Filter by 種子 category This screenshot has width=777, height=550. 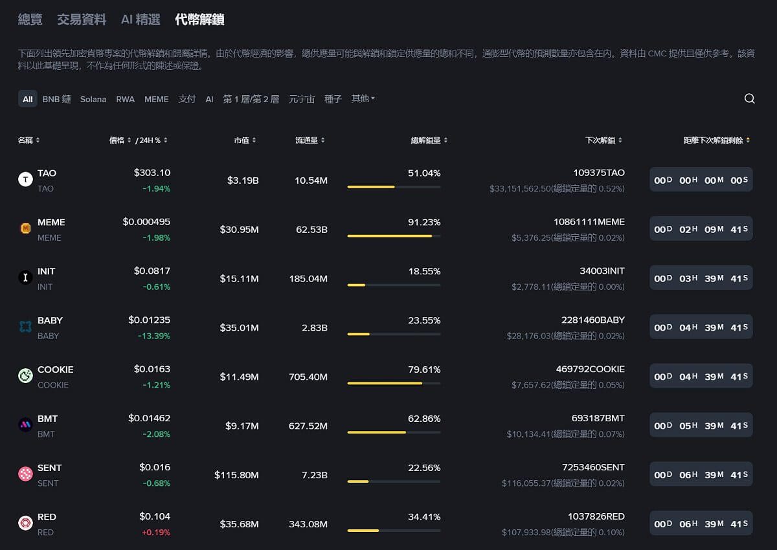[333, 99]
